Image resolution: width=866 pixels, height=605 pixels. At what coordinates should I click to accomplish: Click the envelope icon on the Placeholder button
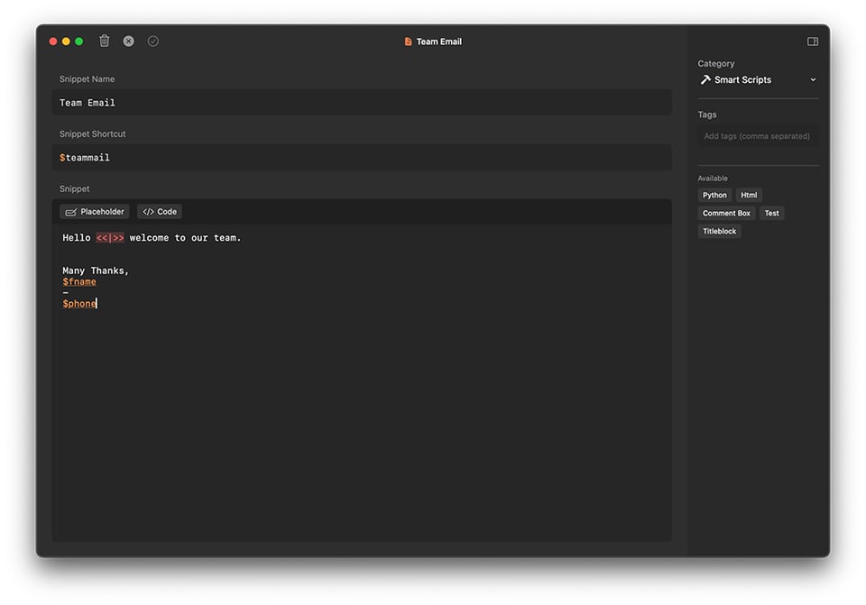[72, 211]
